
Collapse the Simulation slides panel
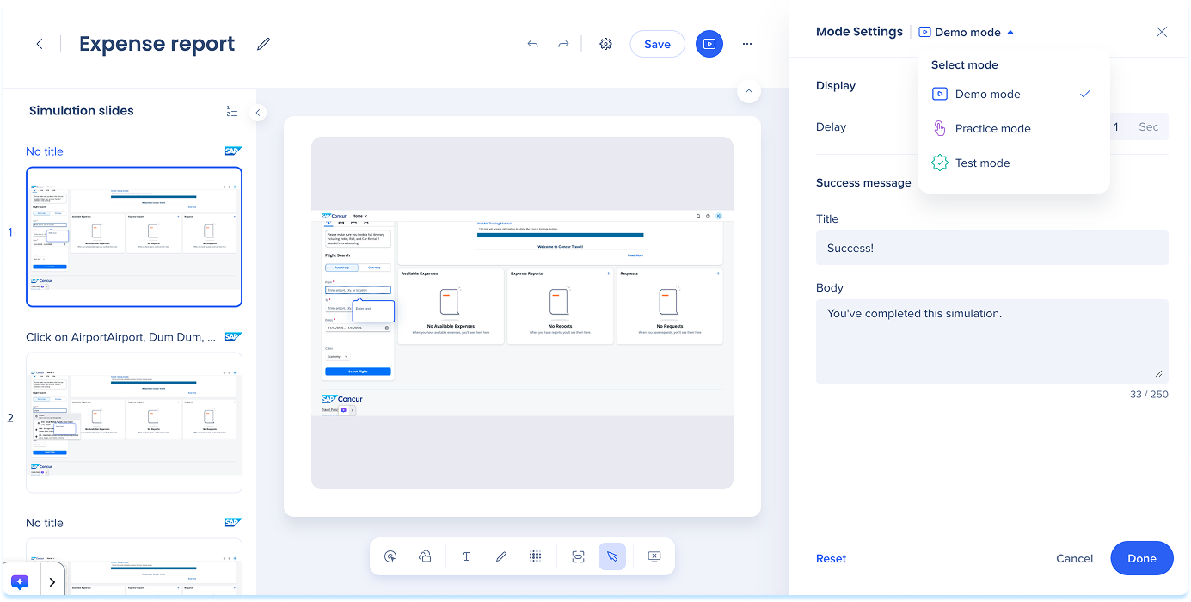click(258, 113)
